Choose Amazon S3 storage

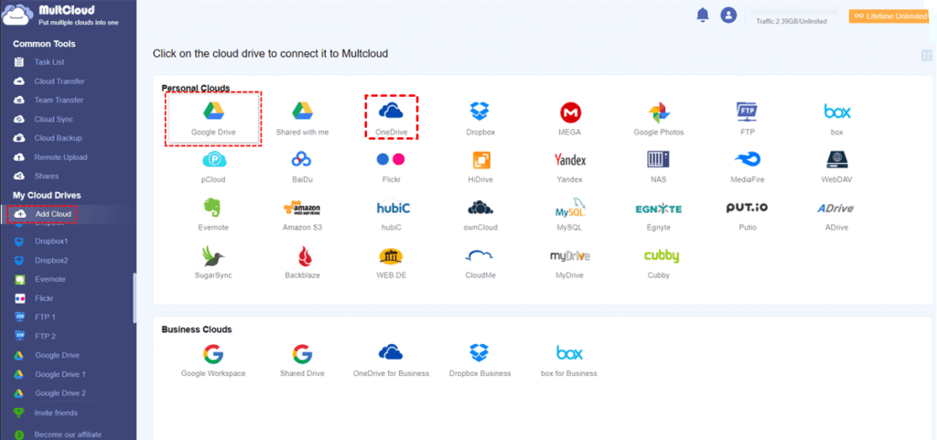[x=302, y=214]
